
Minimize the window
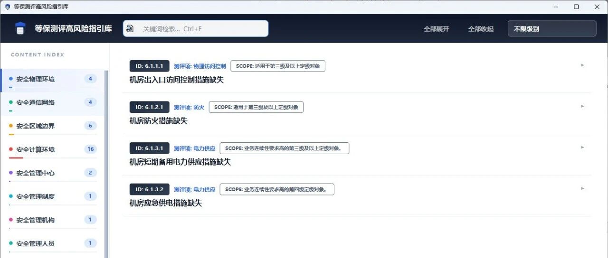coord(555,7)
